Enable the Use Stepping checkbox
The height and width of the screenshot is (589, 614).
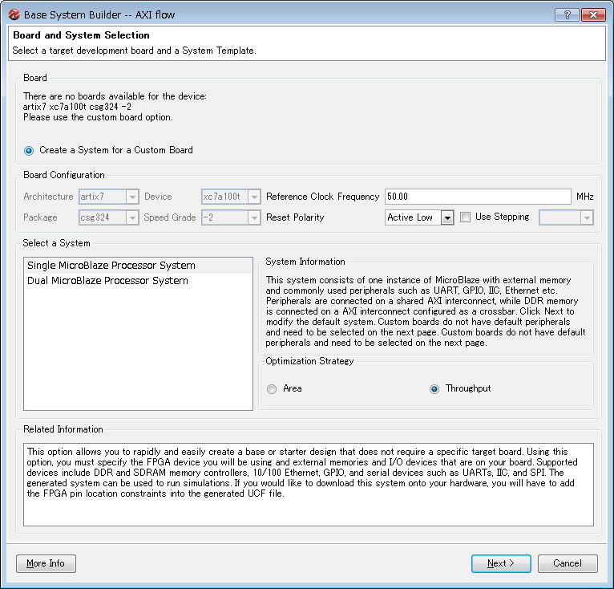pyautogui.click(x=465, y=217)
